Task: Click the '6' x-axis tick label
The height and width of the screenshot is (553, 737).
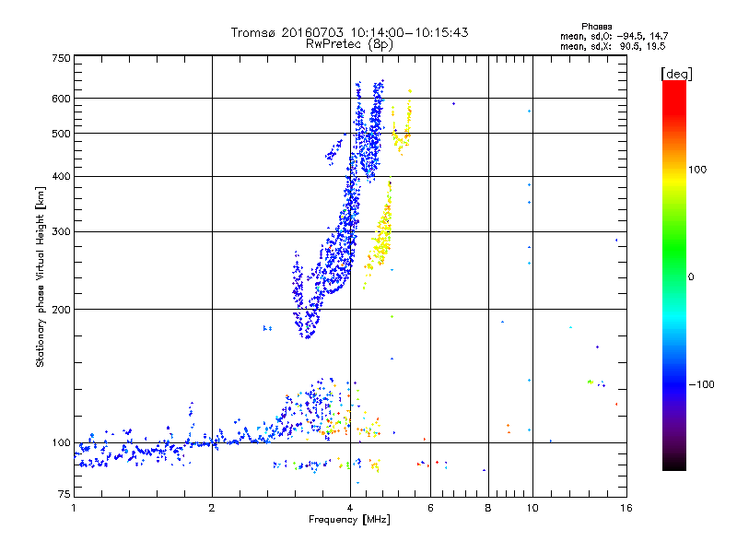Action: 430,508
